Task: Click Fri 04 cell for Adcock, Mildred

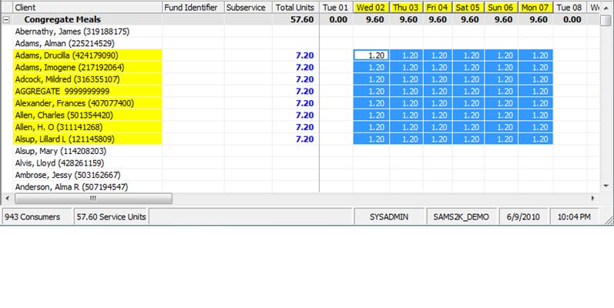Action: coord(438,79)
